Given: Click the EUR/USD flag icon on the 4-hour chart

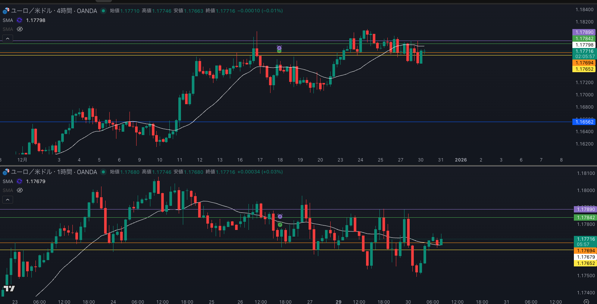Looking at the screenshot, I should (6, 11).
